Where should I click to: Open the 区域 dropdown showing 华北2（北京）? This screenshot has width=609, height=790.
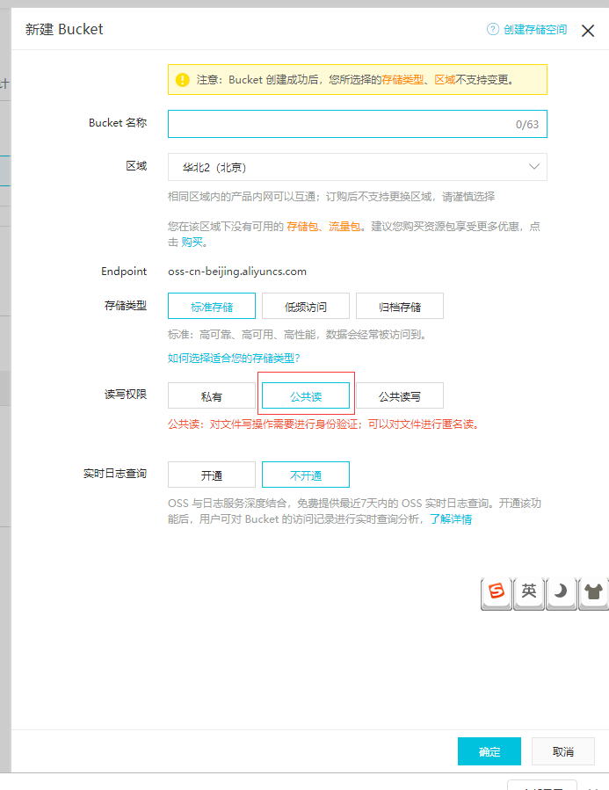click(357, 167)
